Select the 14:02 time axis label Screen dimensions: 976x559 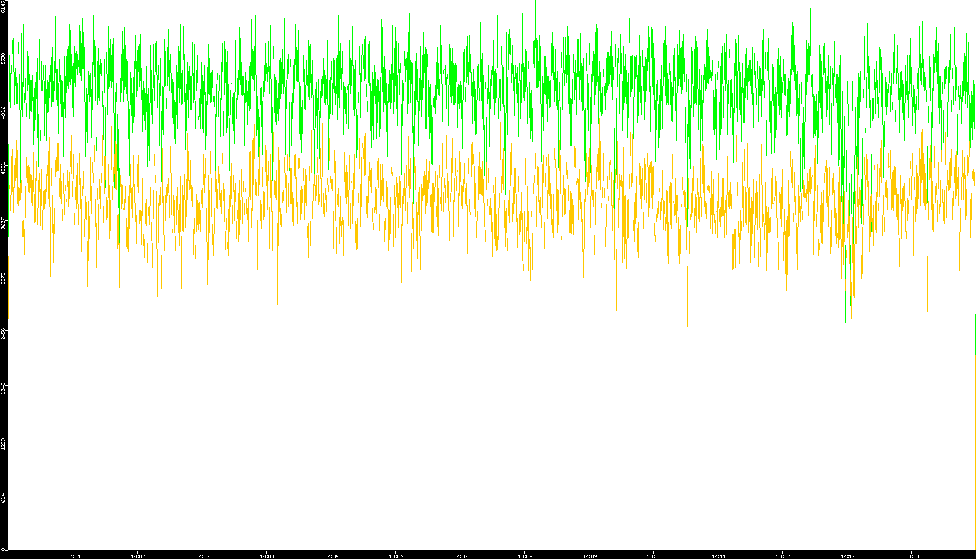pos(138,556)
